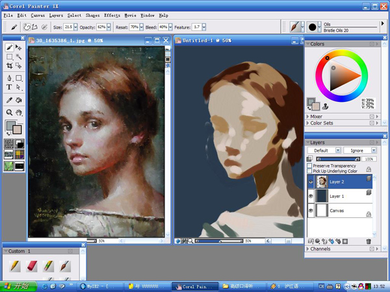
Task: Open the paper selector in toolbox
Action: coord(8,143)
